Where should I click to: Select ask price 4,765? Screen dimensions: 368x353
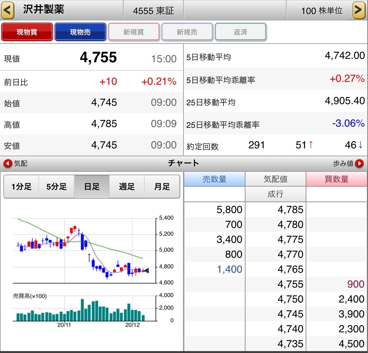[290, 269]
